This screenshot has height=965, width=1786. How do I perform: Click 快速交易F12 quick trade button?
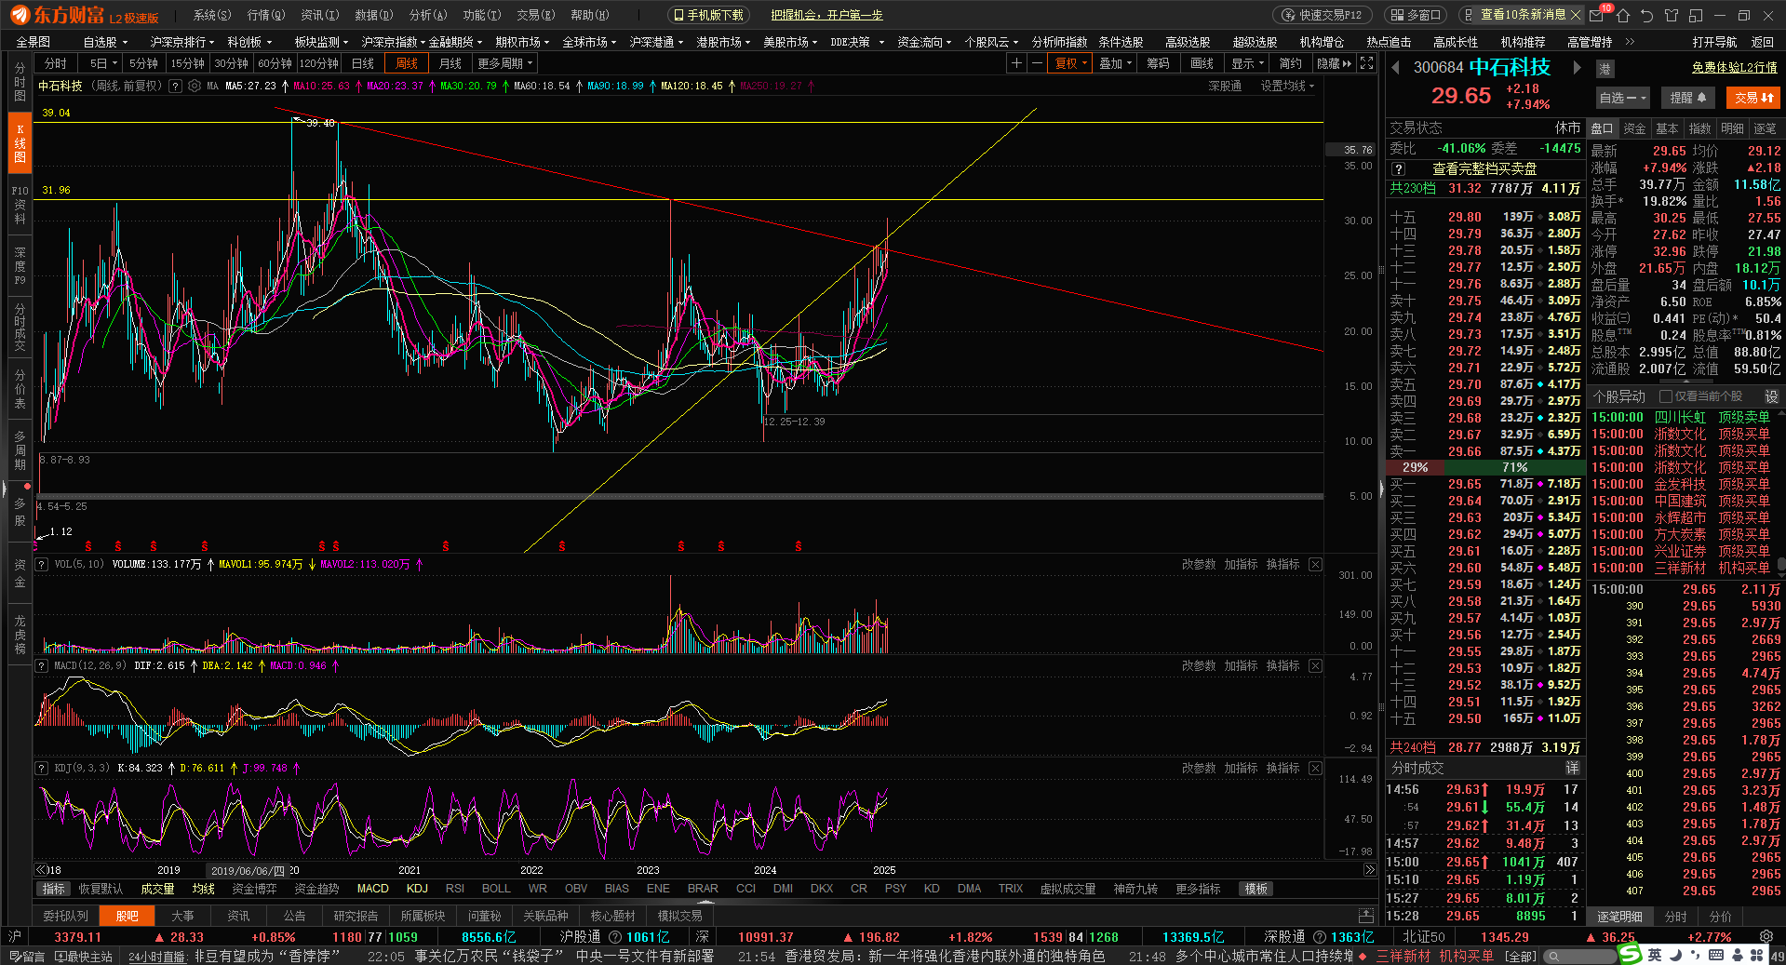(1322, 15)
